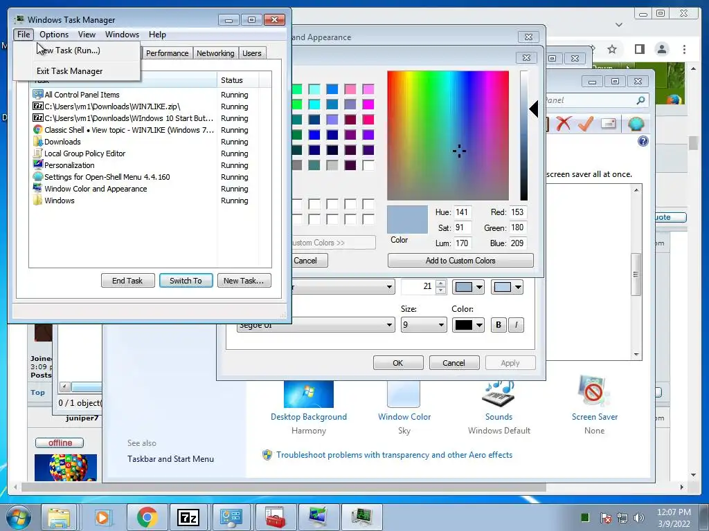Open Windows Explorer from the taskbar

(60, 517)
